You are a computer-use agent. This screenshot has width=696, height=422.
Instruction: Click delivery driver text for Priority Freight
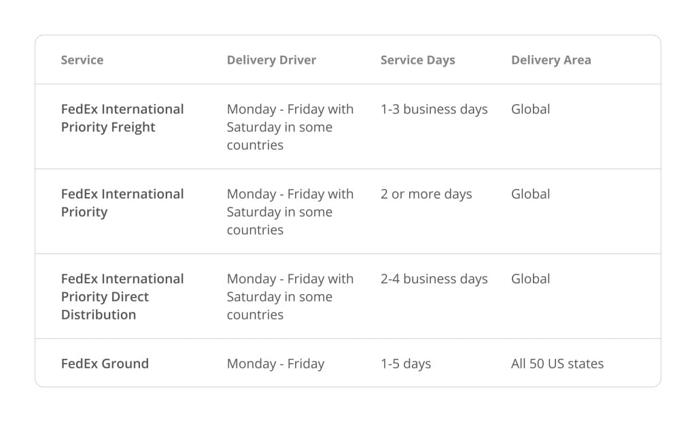point(290,127)
